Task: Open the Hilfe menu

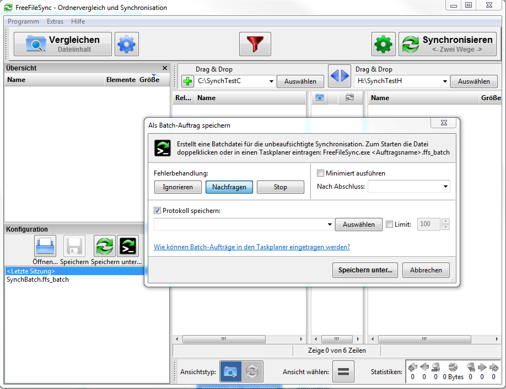Action: [x=78, y=21]
